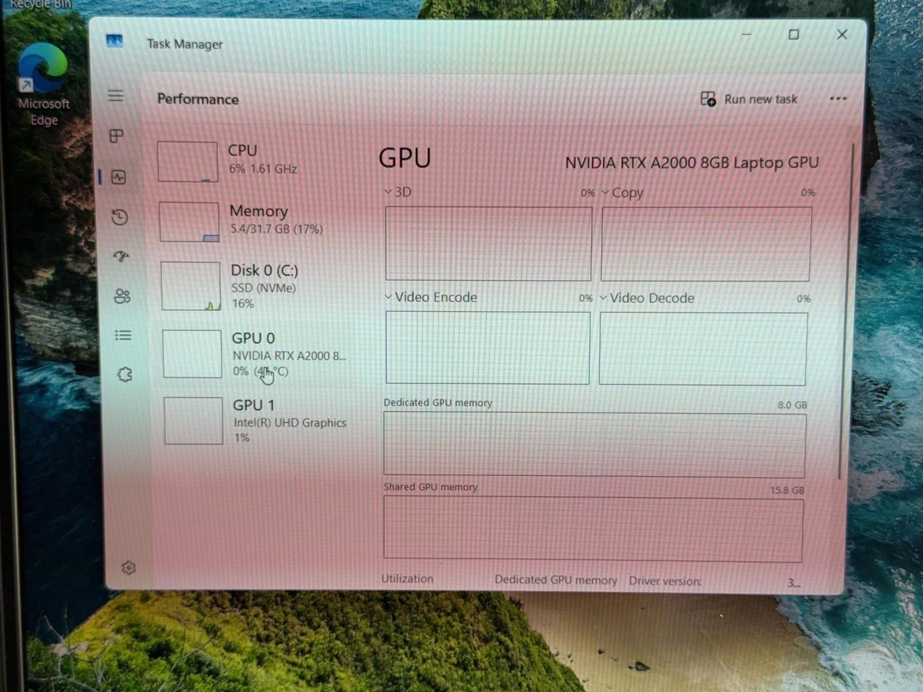The height and width of the screenshot is (692, 923).
Task: Click the GPU 0 mini graph thumbnail
Action: click(192, 353)
